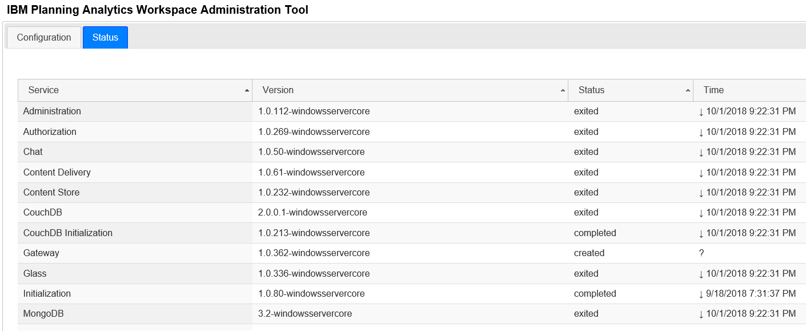
Task: Select the Initialization service name
Action: point(47,294)
